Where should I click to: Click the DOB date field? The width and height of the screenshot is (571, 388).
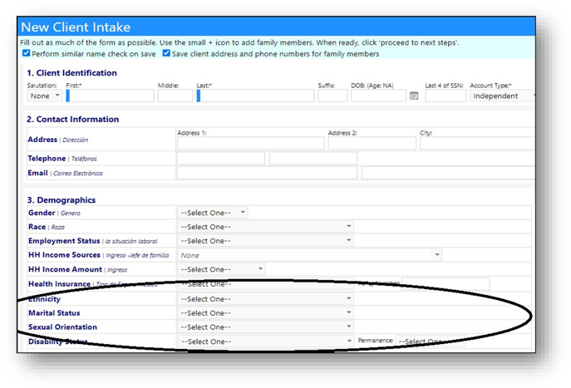pyautogui.click(x=378, y=96)
